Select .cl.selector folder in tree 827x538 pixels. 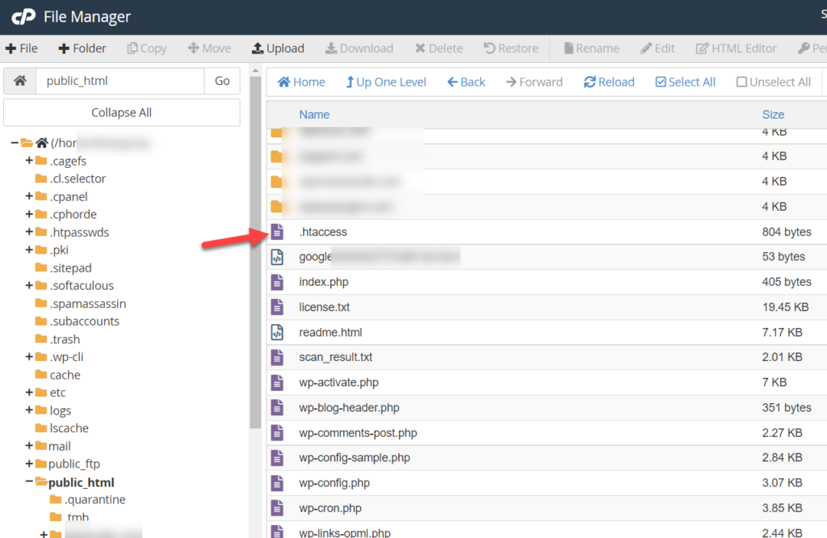point(78,179)
